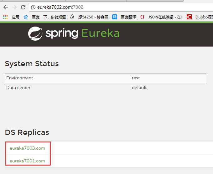213x174 pixels.
Task: Select the System Status heading
Action: click(x=32, y=64)
